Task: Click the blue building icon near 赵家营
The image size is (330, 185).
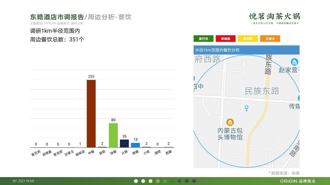Action: pos(295,62)
